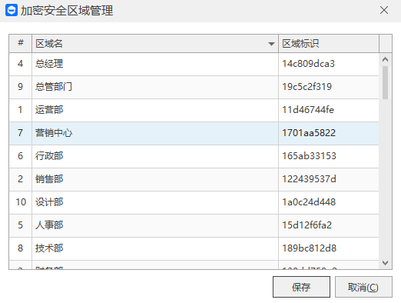Click row number 1 cell of 运营部
The image size is (401, 303).
click(21, 110)
